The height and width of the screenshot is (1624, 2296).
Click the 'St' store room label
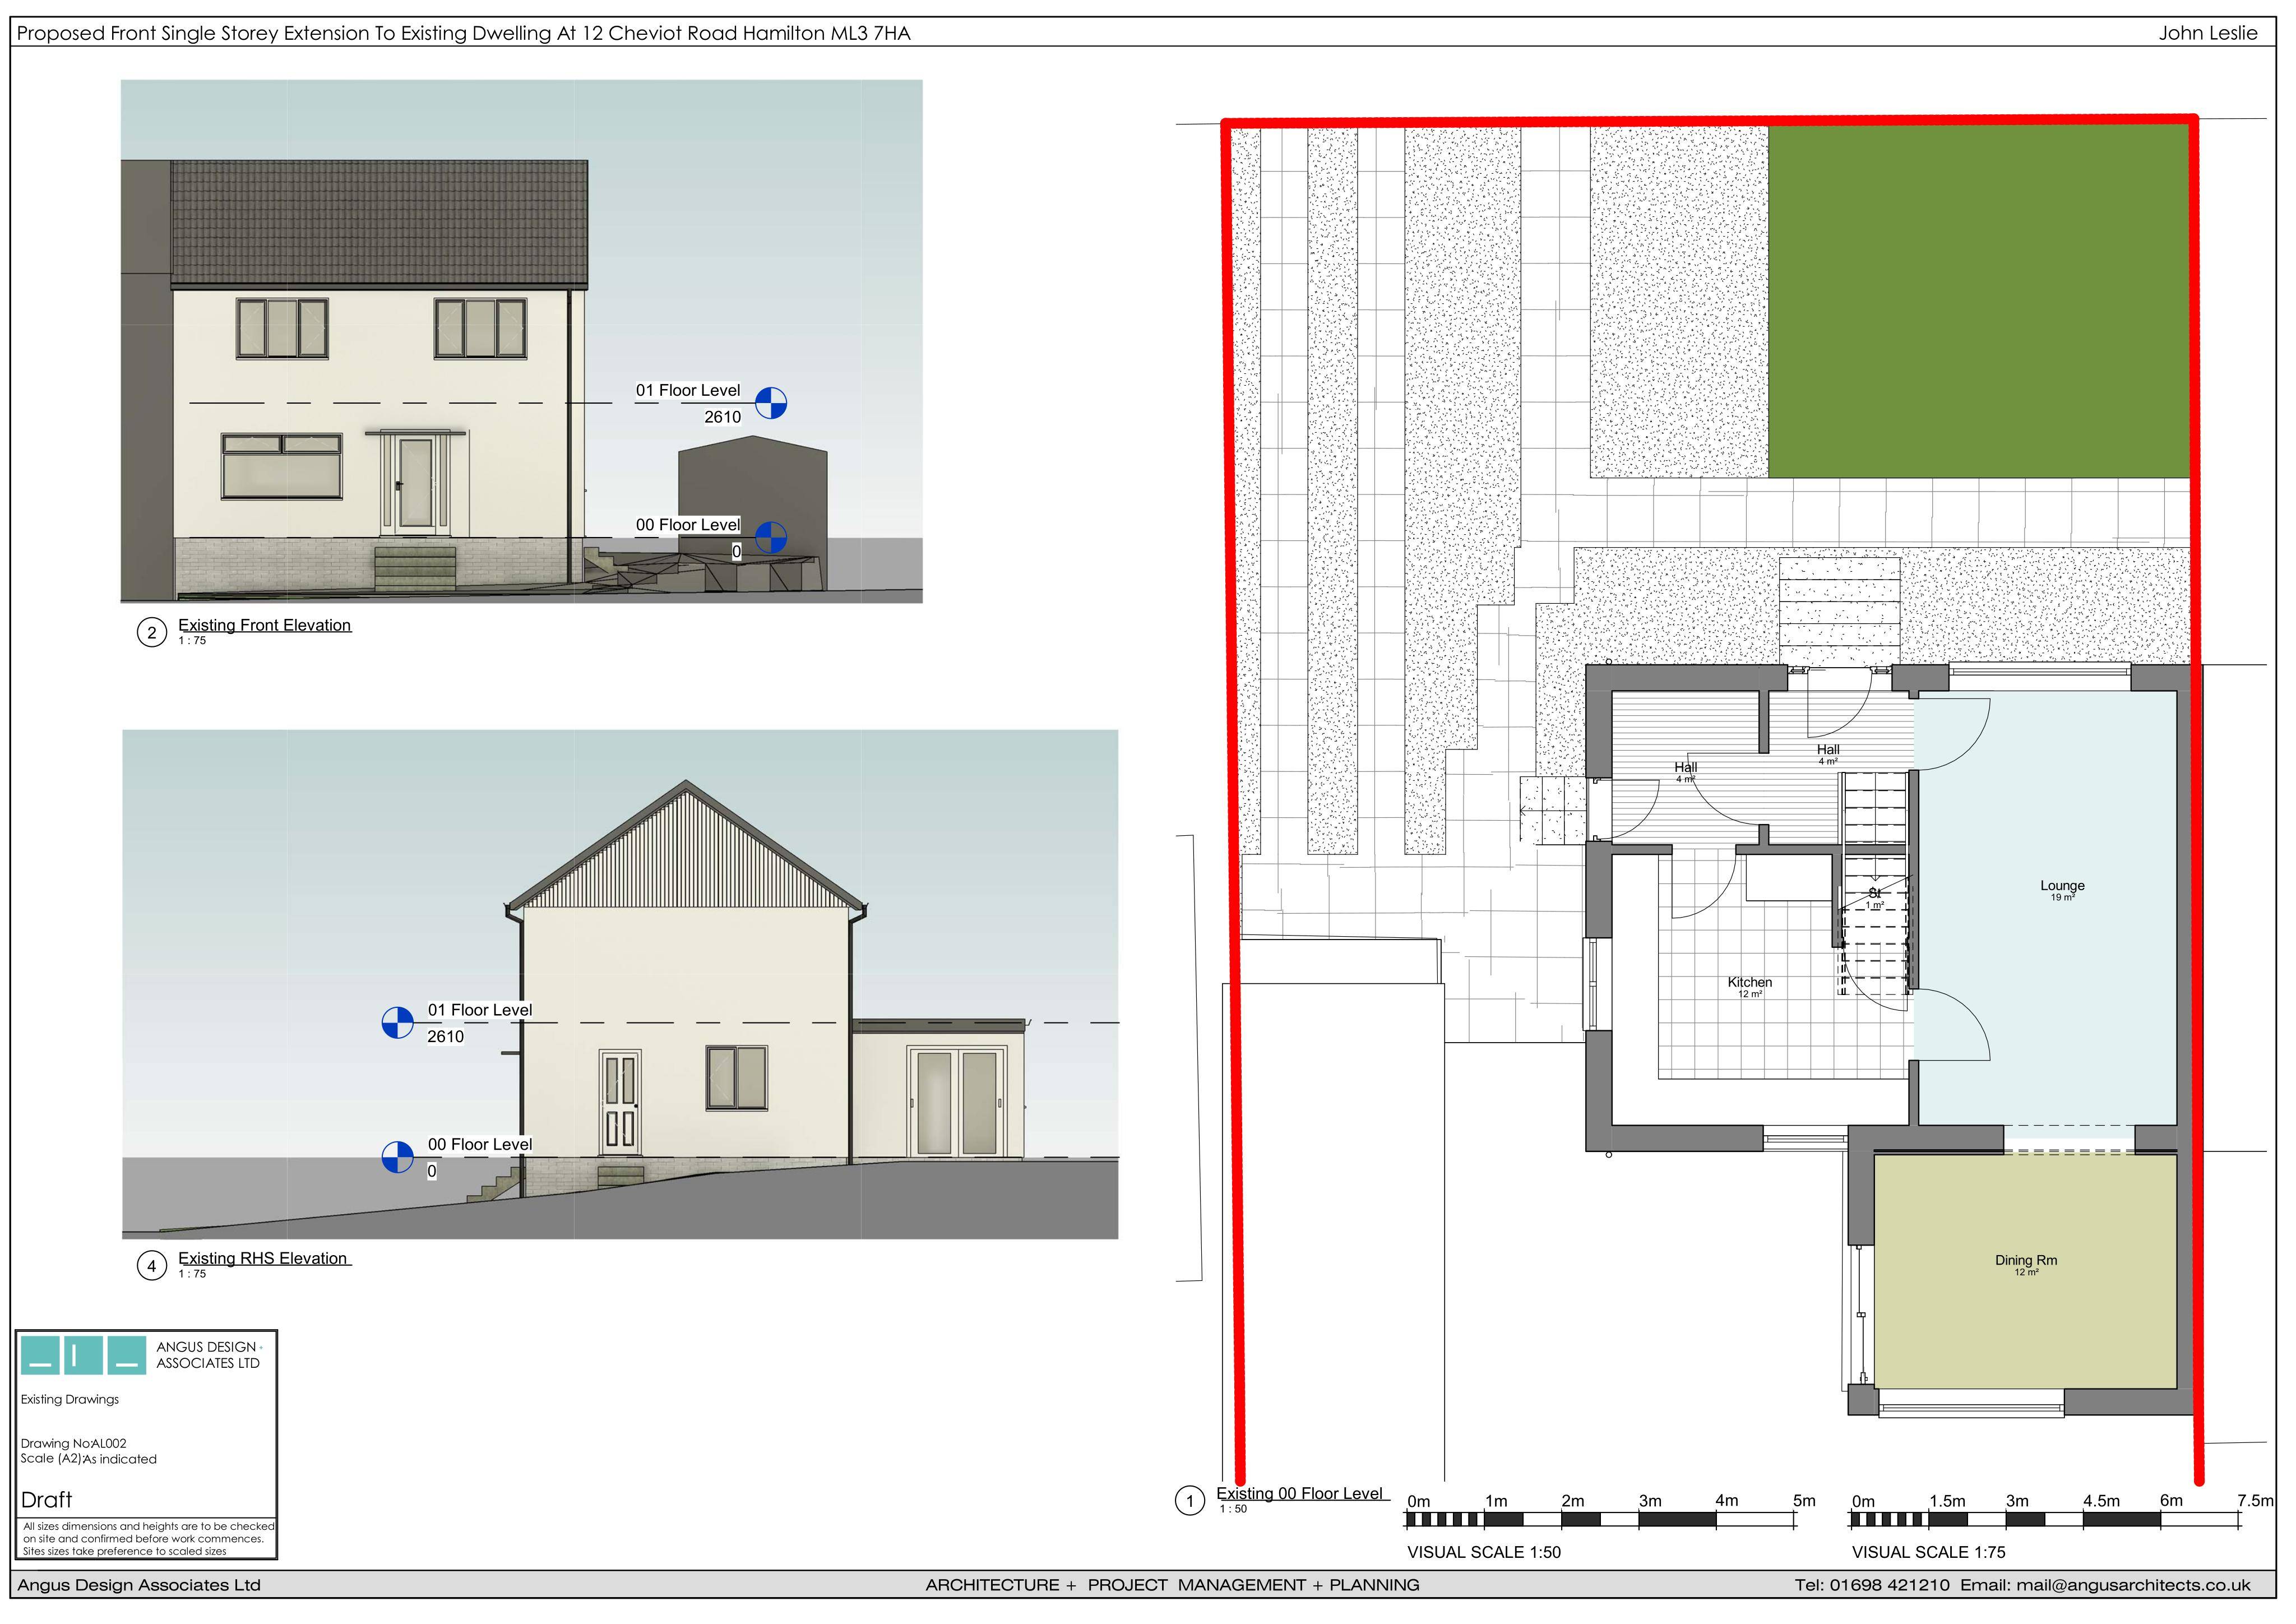1874,893
